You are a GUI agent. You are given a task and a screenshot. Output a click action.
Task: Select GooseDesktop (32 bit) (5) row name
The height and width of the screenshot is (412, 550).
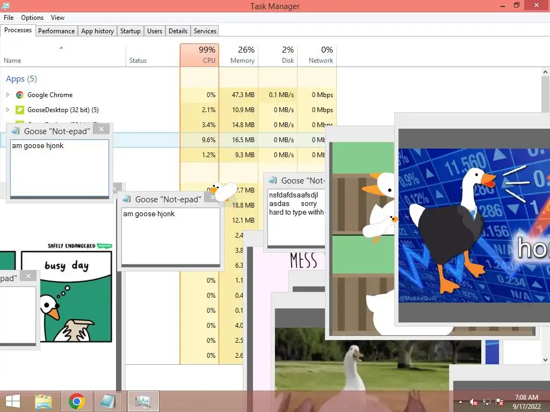coord(63,109)
